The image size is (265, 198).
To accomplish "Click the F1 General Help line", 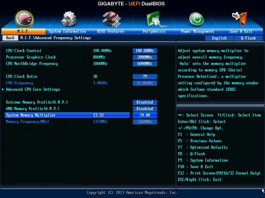I will (x=196, y=134).
